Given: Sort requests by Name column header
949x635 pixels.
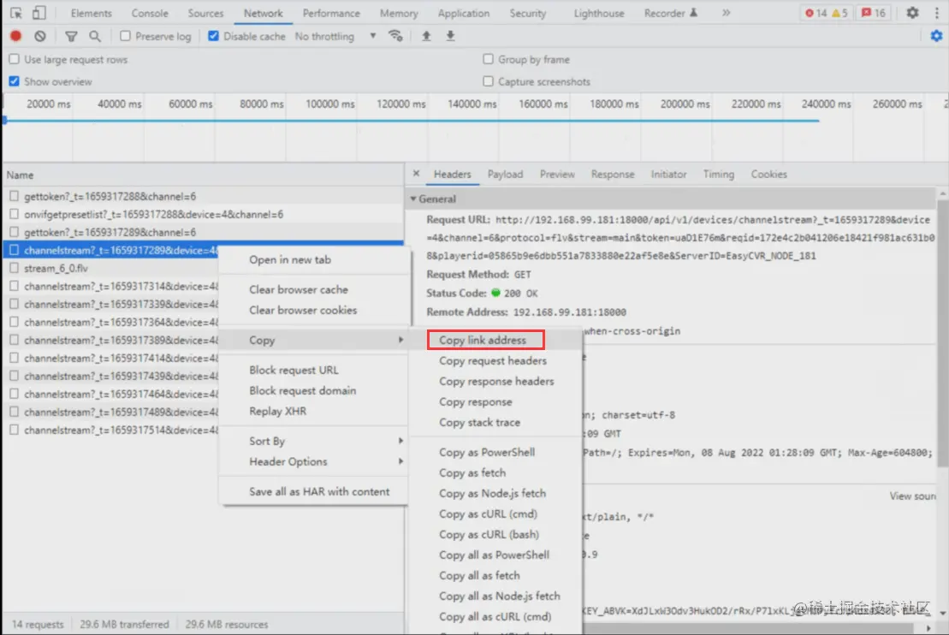Looking at the screenshot, I should click(204, 175).
